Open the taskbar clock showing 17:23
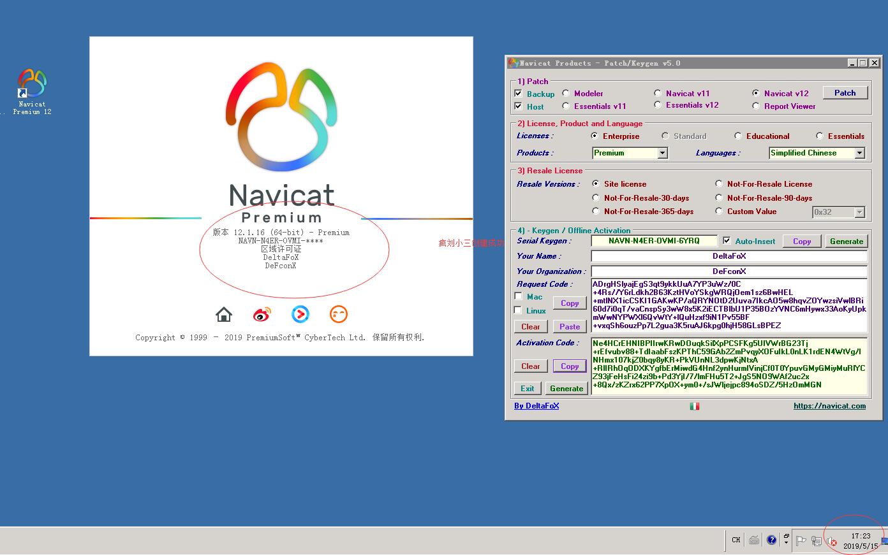The height and width of the screenshot is (555, 888). [861, 541]
